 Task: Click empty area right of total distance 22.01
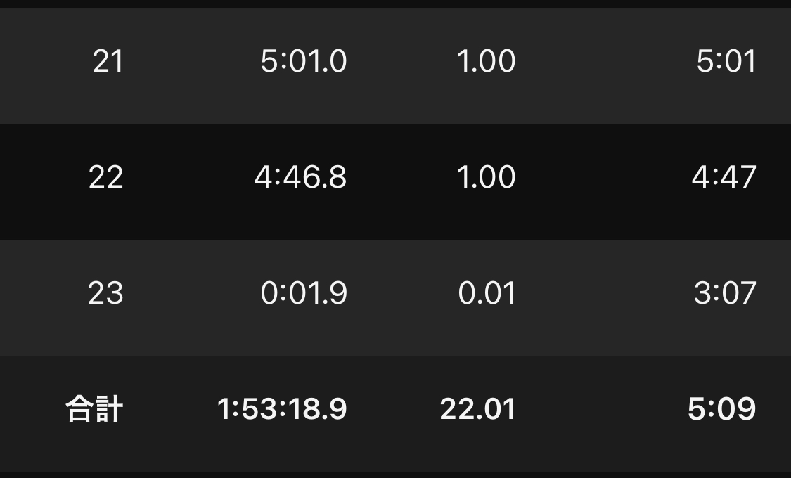[x=600, y=409]
